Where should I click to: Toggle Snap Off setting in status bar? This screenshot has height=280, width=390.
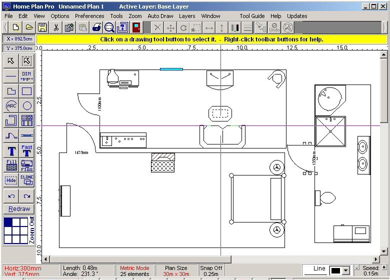[x=211, y=270]
